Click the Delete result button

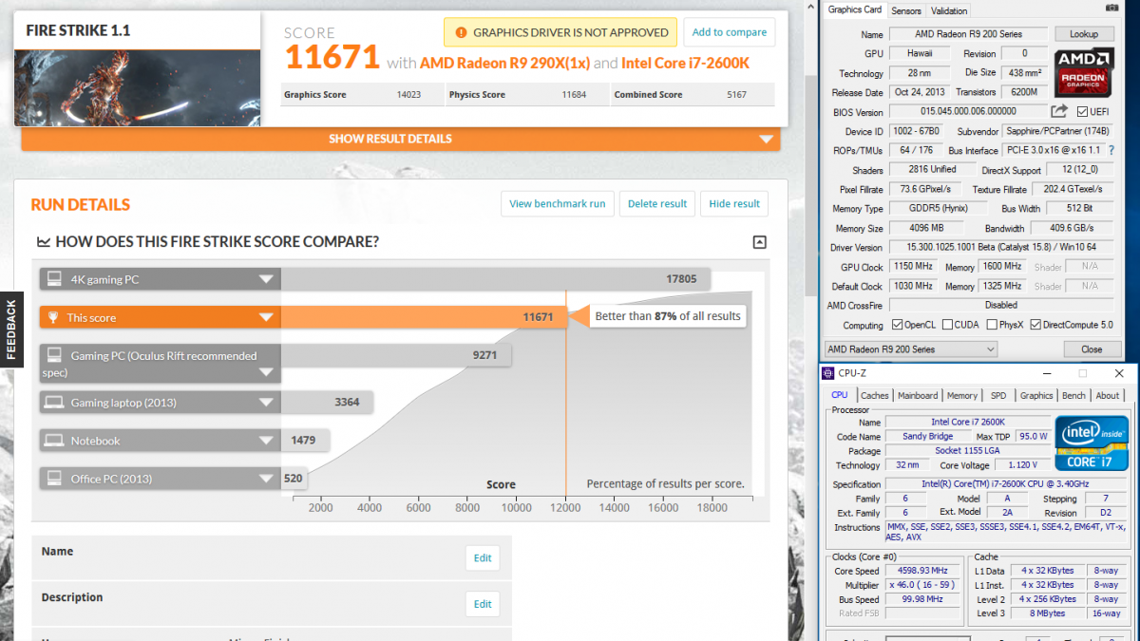[657, 203]
